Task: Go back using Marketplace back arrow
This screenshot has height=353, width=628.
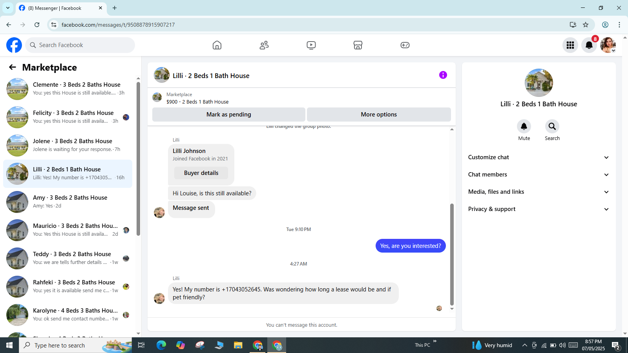Action: 13,67
